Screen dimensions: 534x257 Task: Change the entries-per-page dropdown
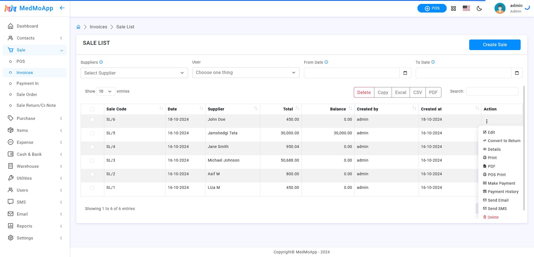pyautogui.click(x=106, y=91)
